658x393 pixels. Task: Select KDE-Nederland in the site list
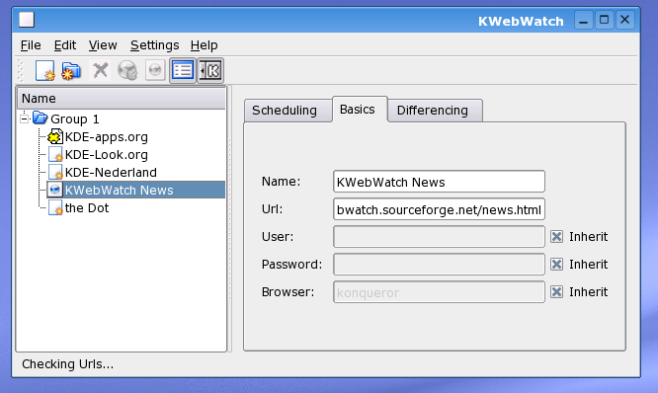point(111,173)
